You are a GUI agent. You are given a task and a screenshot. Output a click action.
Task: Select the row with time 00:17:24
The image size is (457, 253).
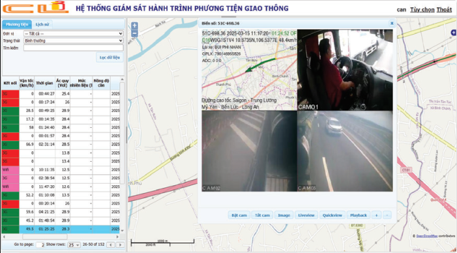point(61,102)
